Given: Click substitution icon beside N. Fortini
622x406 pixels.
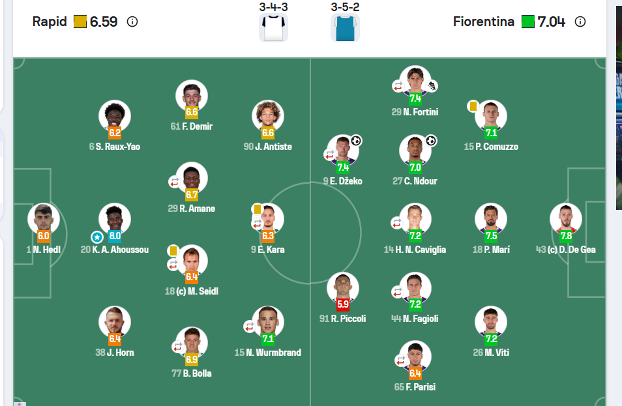Looking at the screenshot, I should [398, 85].
